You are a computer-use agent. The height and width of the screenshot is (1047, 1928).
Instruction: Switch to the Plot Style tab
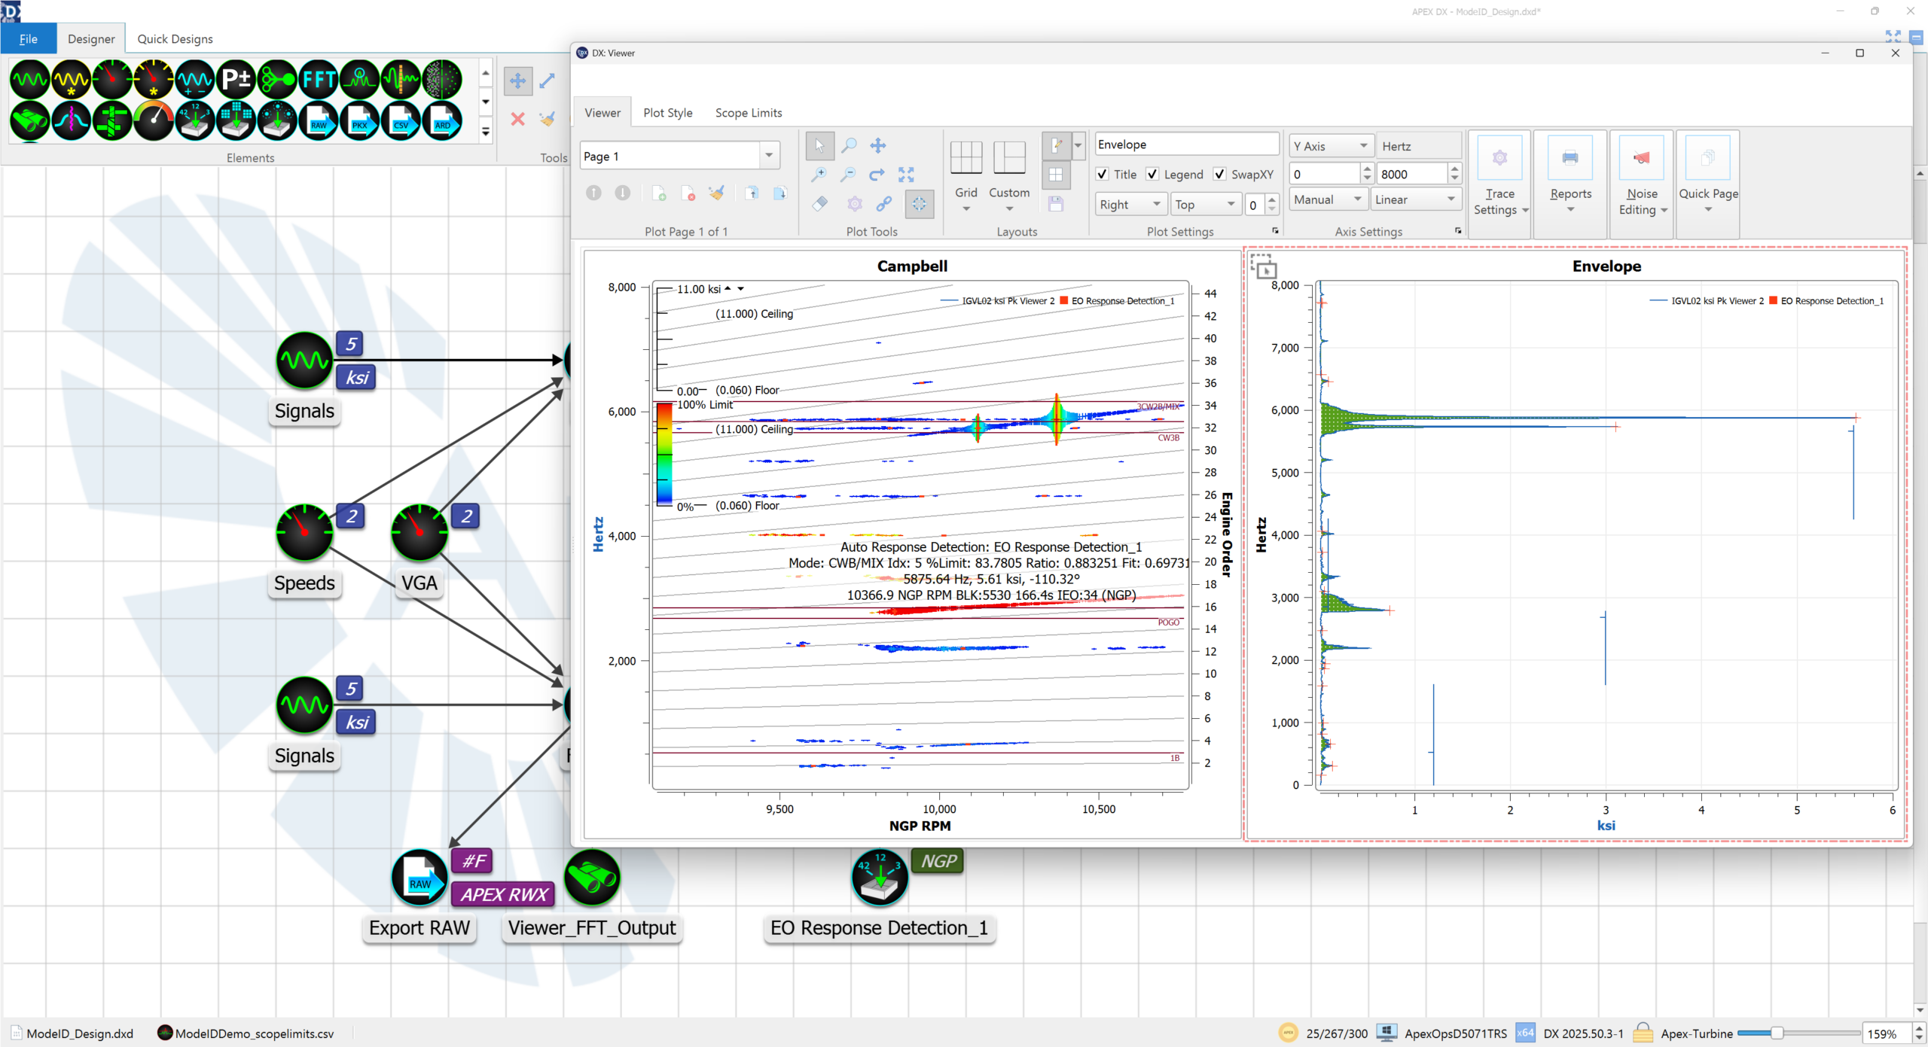click(x=667, y=113)
